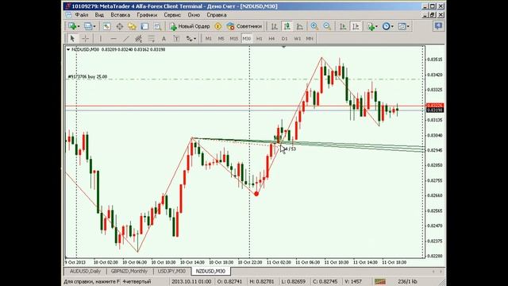This screenshot has height=286, width=508.
Task: Select the NZDUSD,M30 chart tab
Action: [x=210, y=271]
